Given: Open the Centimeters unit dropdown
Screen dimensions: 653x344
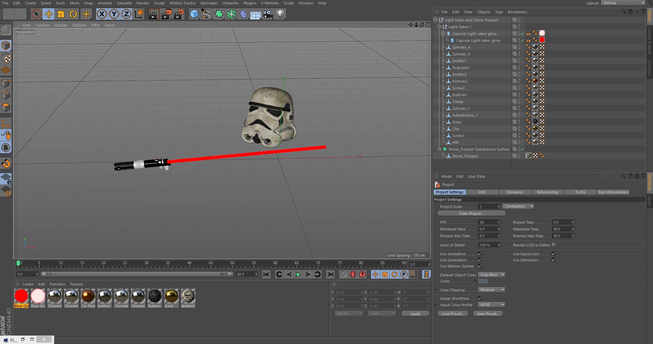Looking at the screenshot, I should click(518, 206).
